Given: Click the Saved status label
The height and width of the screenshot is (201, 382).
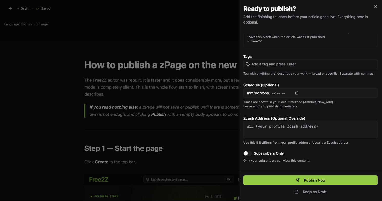Looking at the screenshot, I should tap(43, 9).
